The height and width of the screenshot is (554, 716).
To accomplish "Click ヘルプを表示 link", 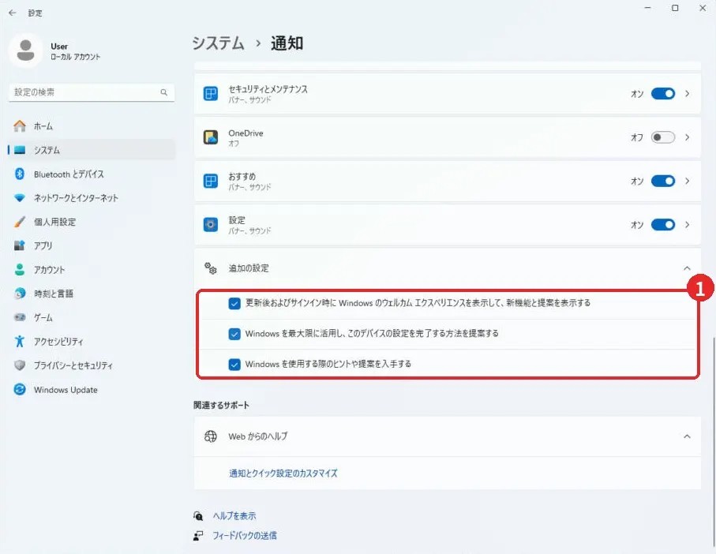I will click(x=234, y=515).
